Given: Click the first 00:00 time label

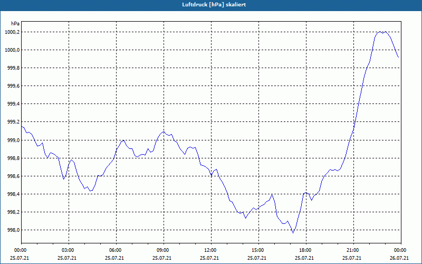Looking at the screenshot, I should click(20, 250).
